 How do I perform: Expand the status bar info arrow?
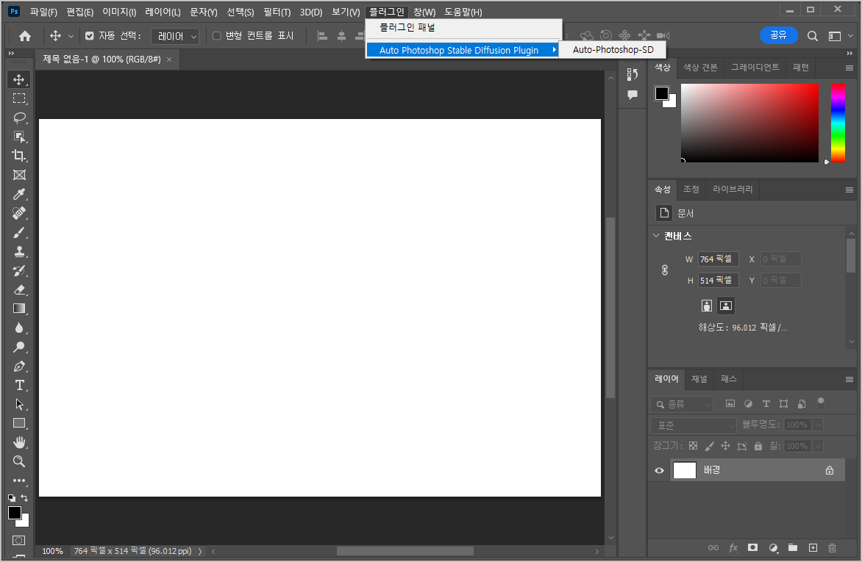tap(200, 551)
